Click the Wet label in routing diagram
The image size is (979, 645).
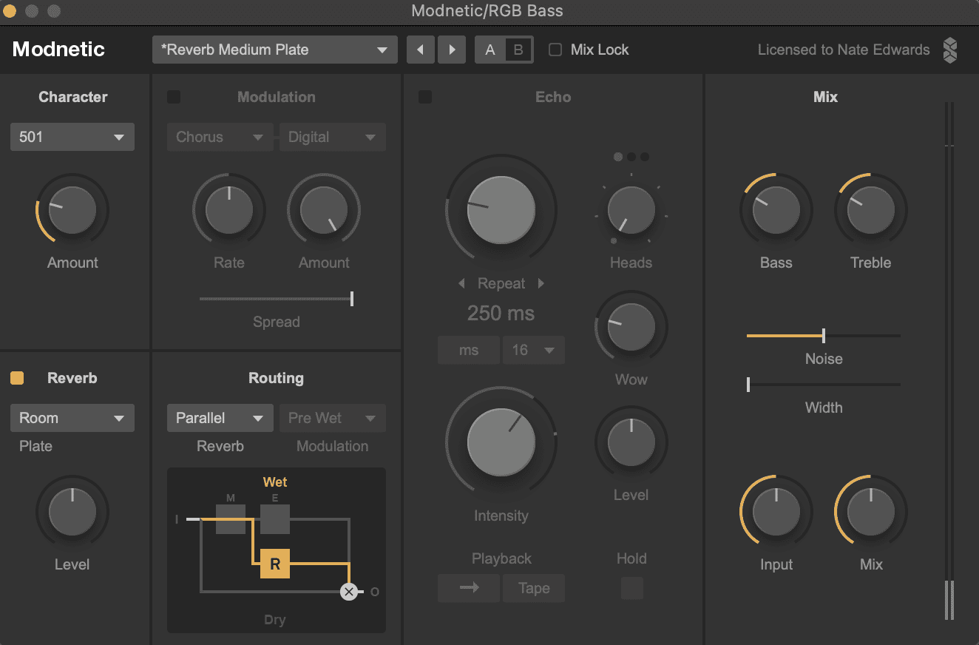click(x=275, y=482)
